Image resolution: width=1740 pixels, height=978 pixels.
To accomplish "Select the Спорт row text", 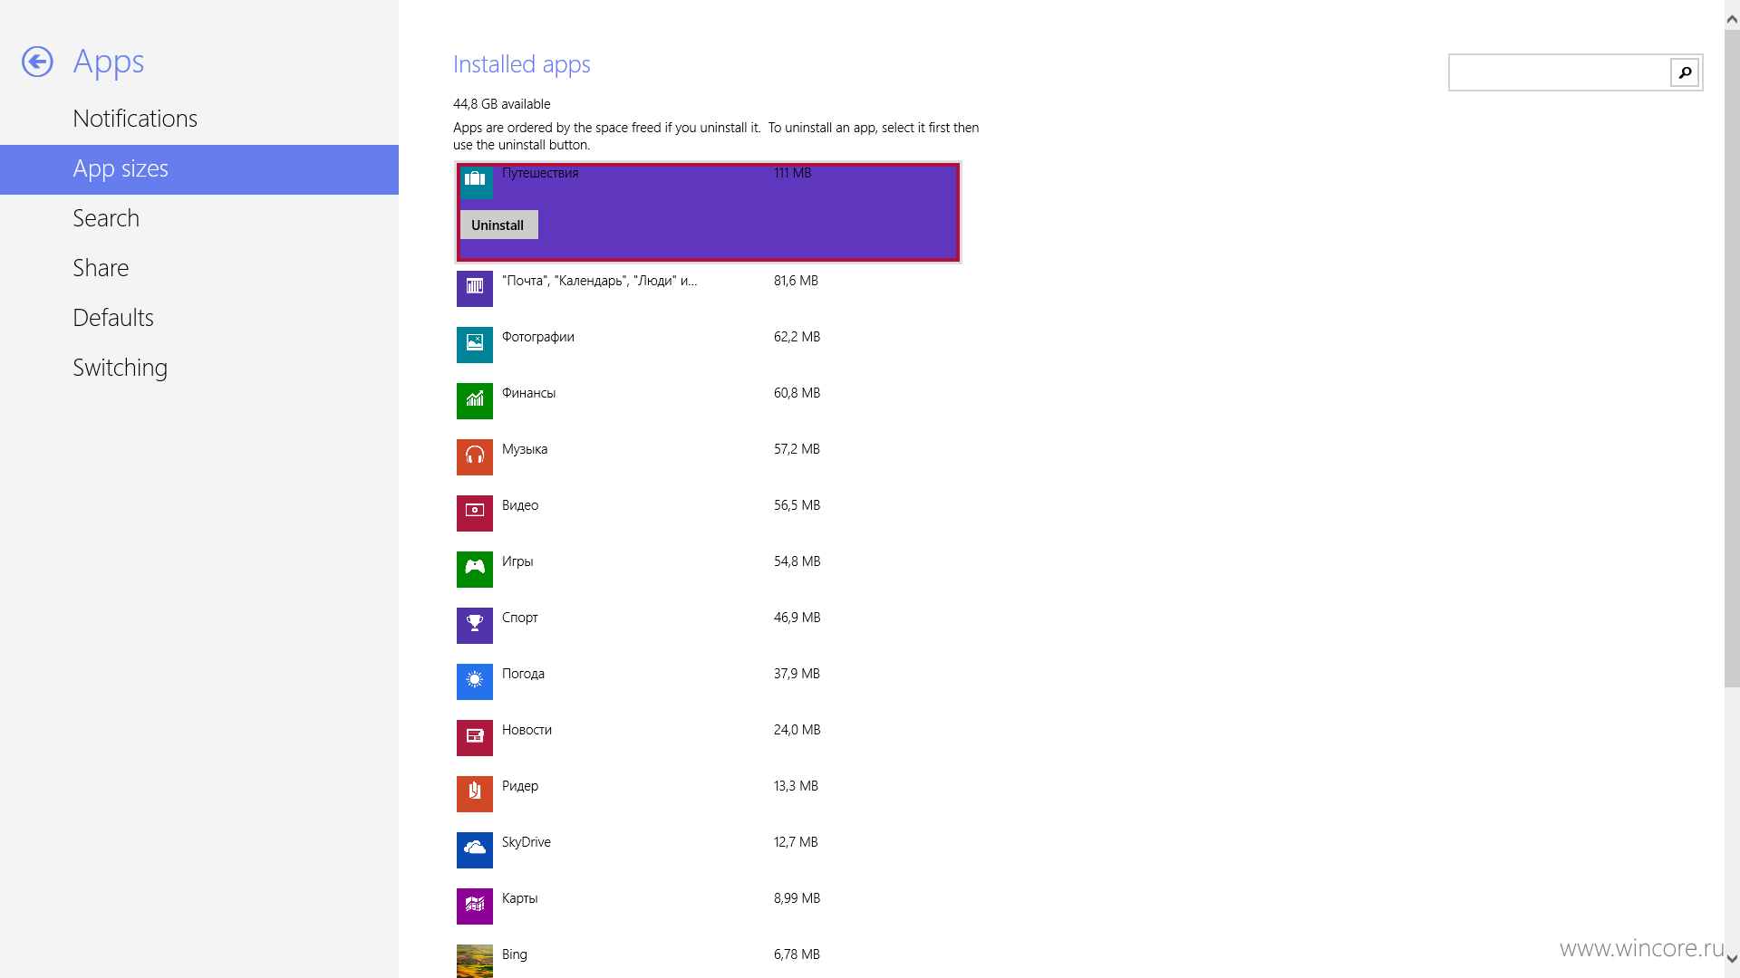I will click(x=520, y=618).
